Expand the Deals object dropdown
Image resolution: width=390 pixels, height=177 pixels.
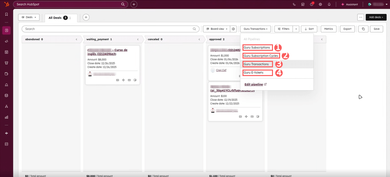pos(29,17)
